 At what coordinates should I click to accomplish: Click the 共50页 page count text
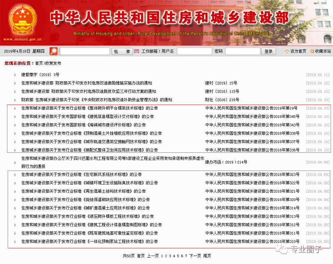(129, 256)
